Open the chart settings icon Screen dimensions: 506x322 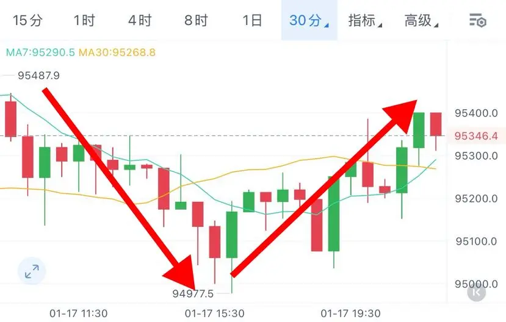coord(477,21)
